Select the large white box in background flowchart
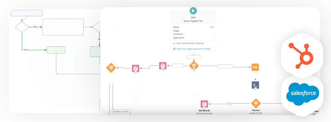331x122 pixels. coord(63,27)
